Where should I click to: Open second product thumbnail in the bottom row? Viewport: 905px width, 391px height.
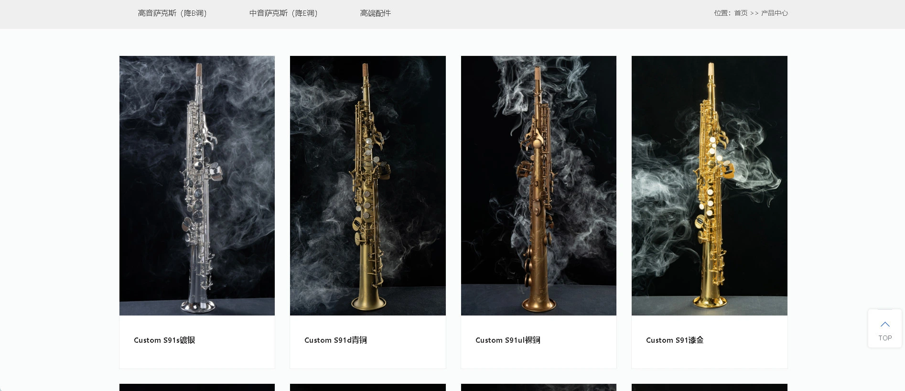click(x=367, y=387)
